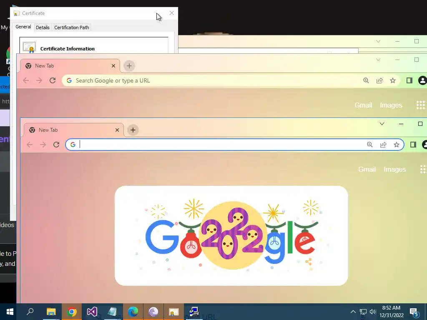Viewport: 427px width, 320px height.
Task: Open zoom control in front Chrome omnibox
Action: tap(370, 145)
